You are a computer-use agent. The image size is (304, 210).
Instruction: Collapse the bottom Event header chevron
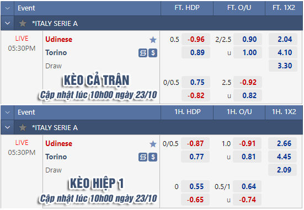click(7, 112)
